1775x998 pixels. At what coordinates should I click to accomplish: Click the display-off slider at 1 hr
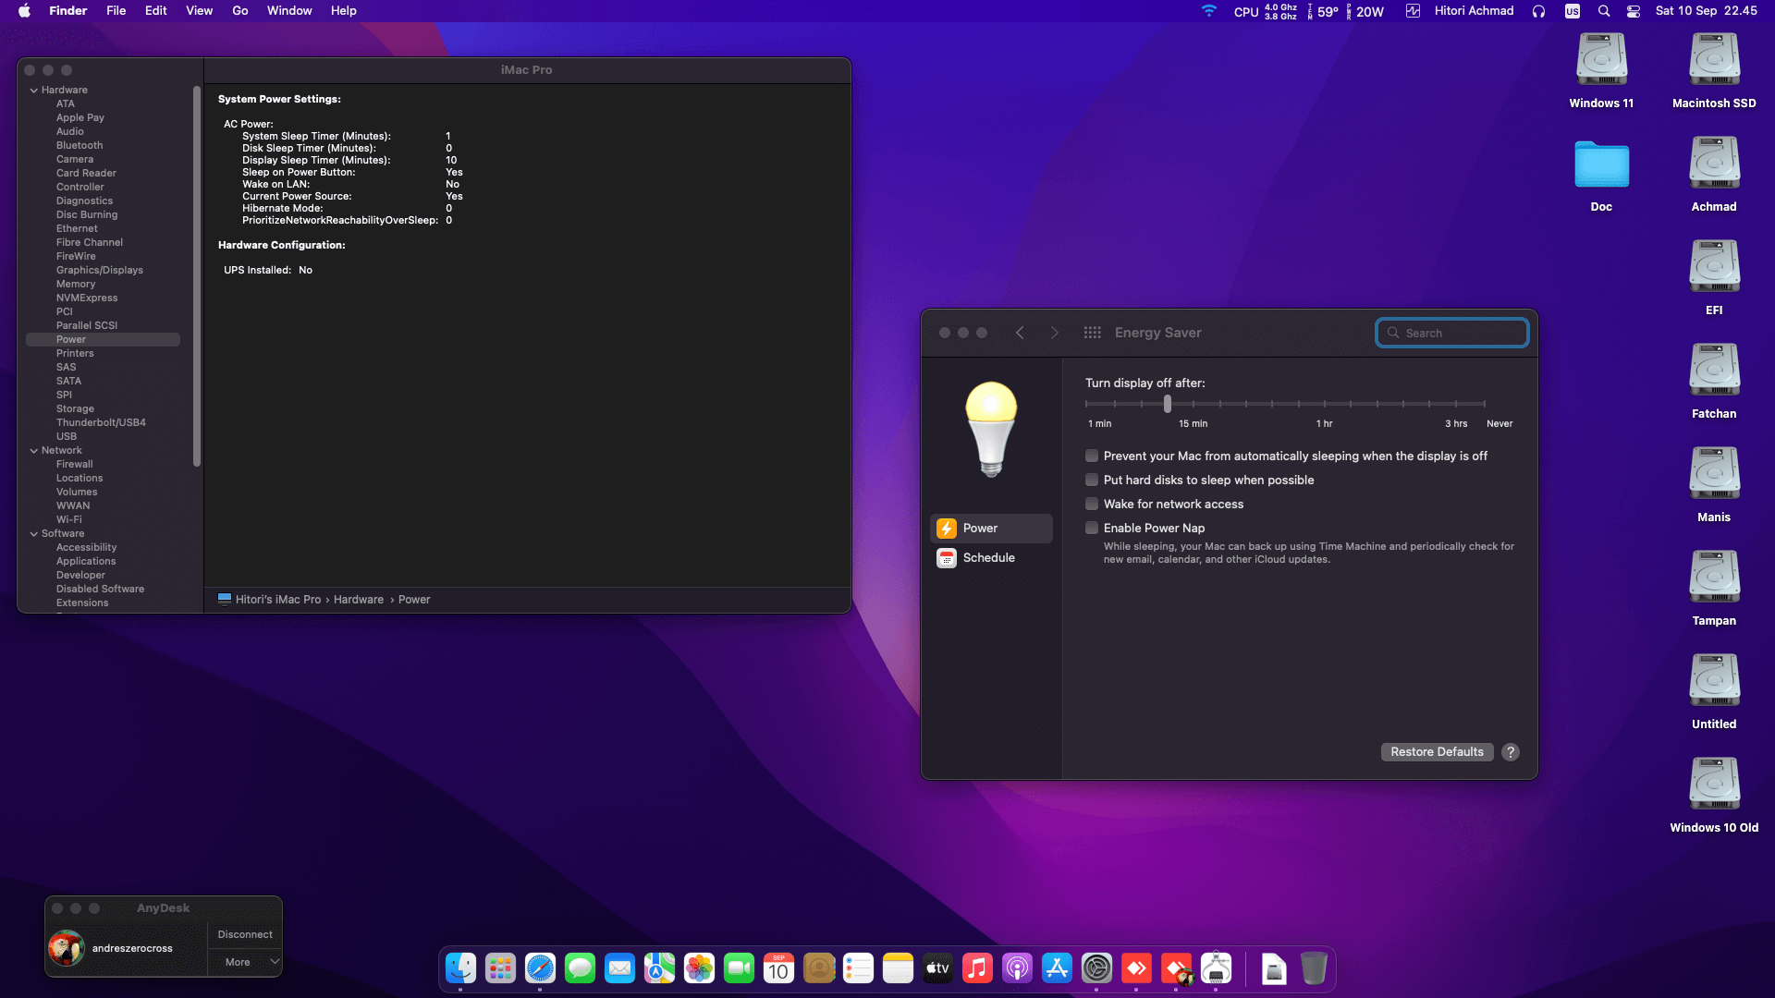pos(1325,404)
